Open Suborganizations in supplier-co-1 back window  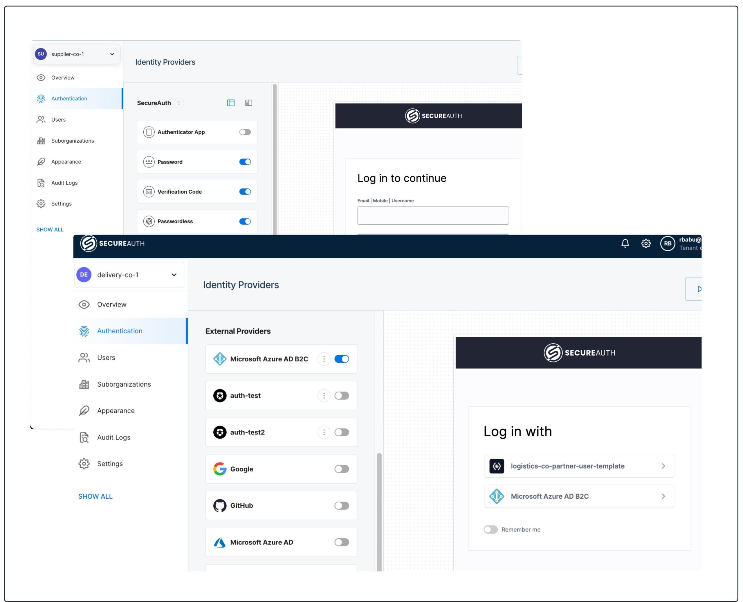pos(77,141)
